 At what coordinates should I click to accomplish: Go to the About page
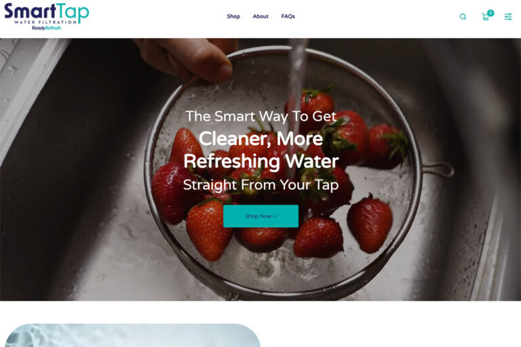[260, 16]
